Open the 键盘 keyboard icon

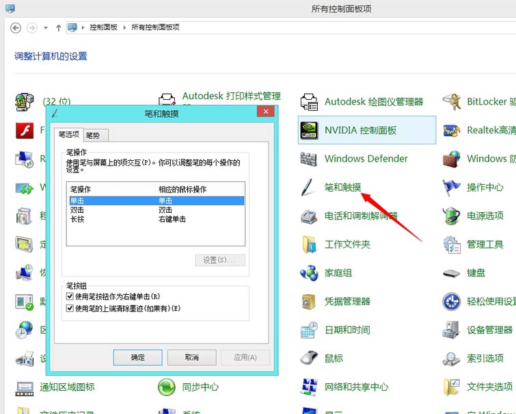451,273
